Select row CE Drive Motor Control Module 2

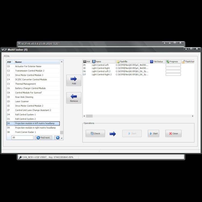pyautogui.click(x=33, y=106)
